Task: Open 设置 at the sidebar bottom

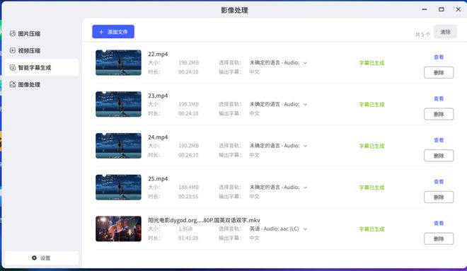Action: pos(42,258)
